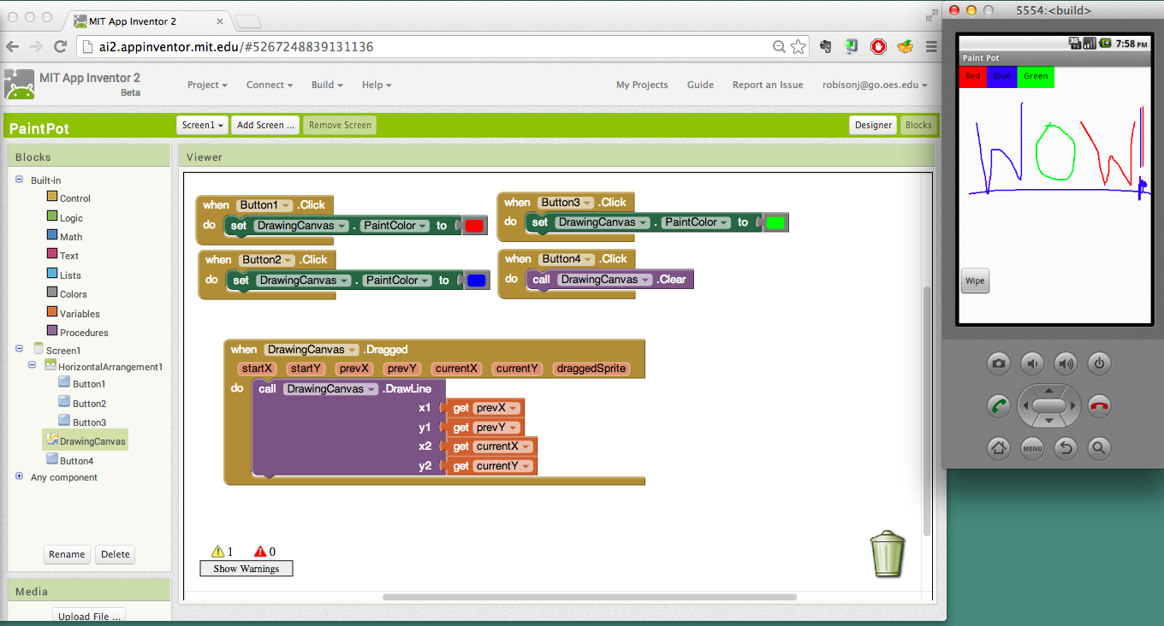Screen dimensions: 1164x626
Task: Open the Build menu
Action: tap(327, 85)
